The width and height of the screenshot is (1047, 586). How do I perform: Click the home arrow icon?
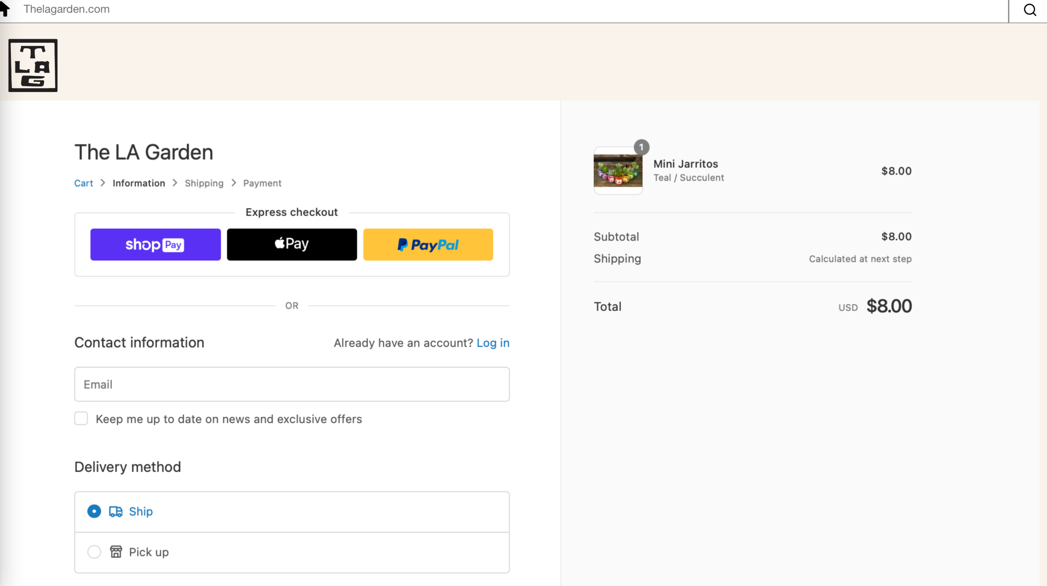click(x=5, y=9)
